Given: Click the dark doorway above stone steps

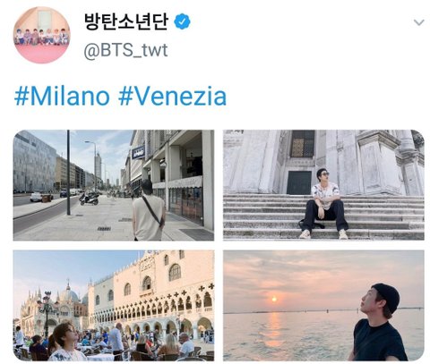Looking at the screenshot, I should tap(299, 182).
